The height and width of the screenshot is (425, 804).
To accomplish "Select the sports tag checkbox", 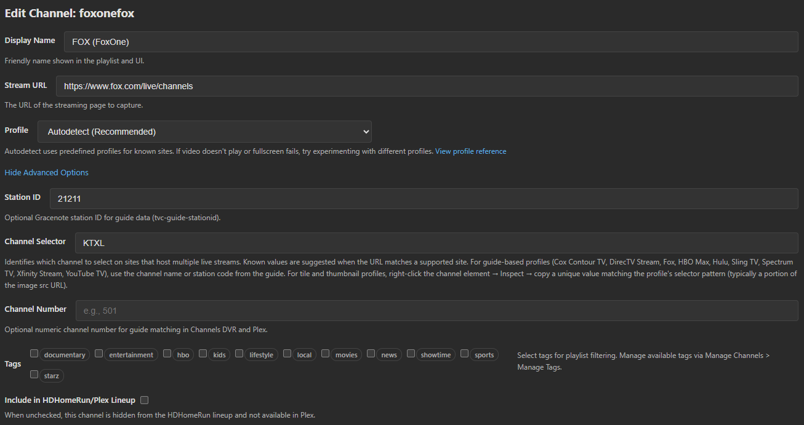I will click(465, 354).
